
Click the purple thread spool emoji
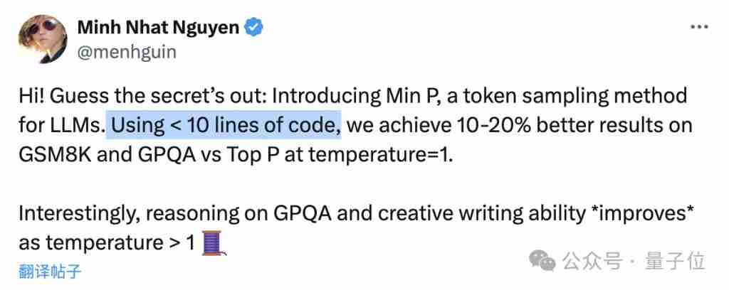tap(214, 244)
